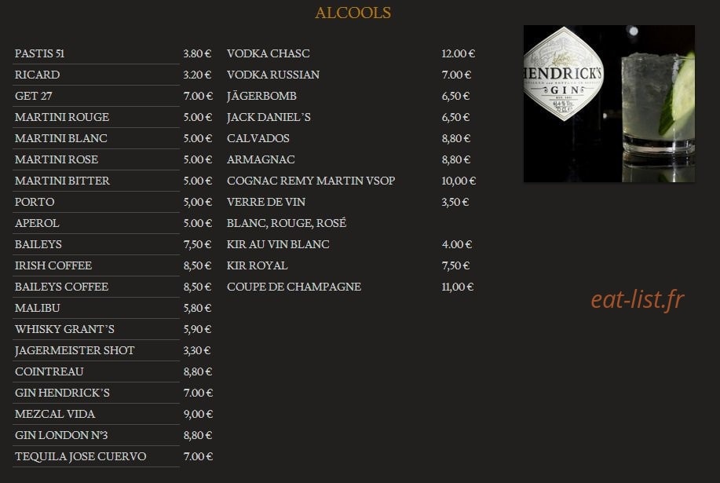720x483 pixels.
Task: Select MEZCAL VIDA from the list
Action: click(x=55, y=414)
